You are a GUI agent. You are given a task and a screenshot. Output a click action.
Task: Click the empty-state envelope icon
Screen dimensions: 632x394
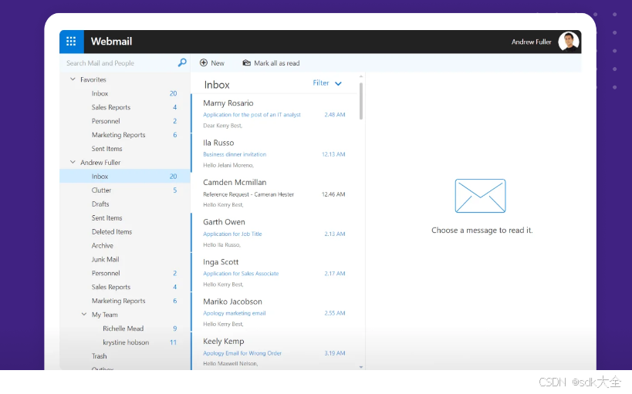click(x=480, y=196)
